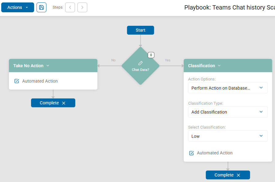Click the Complete node below Classification
The height and width of the screenshot is (182, 275).
[x=224, y=175]
